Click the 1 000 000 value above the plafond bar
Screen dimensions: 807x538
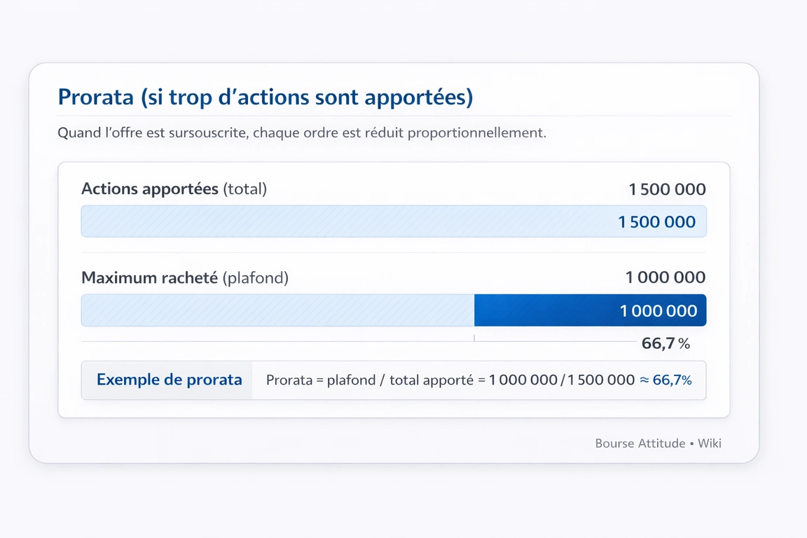pyautogui.click(x=665, y=277)
